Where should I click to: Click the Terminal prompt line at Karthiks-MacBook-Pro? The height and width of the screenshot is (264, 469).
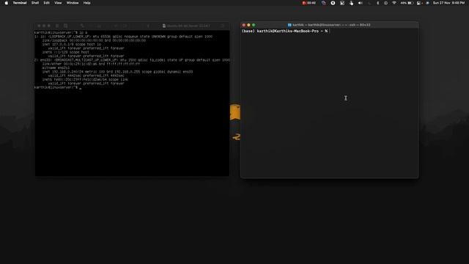click(x=285, y=31)
